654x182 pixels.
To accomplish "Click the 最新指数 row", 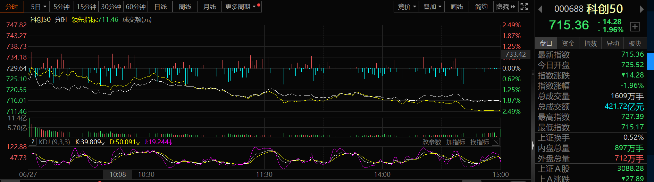I will click(x=590, y=55).
